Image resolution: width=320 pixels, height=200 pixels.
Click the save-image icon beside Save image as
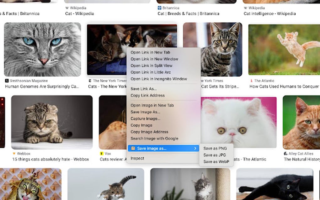click(x=133, y=149)
